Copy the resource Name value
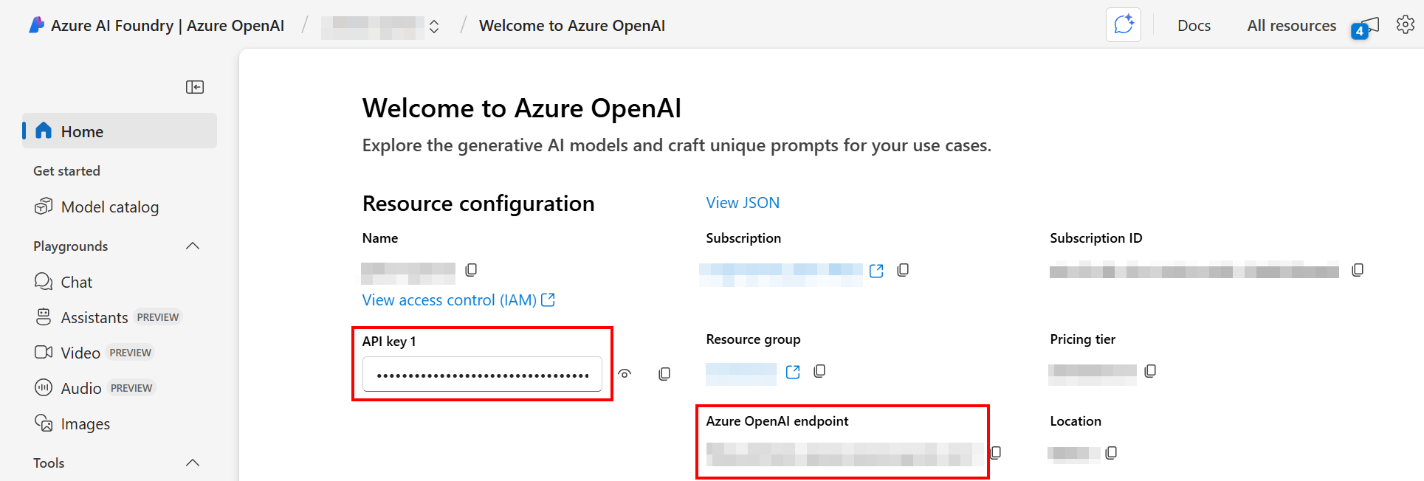The image size is (1424, 481). [471, 270]
